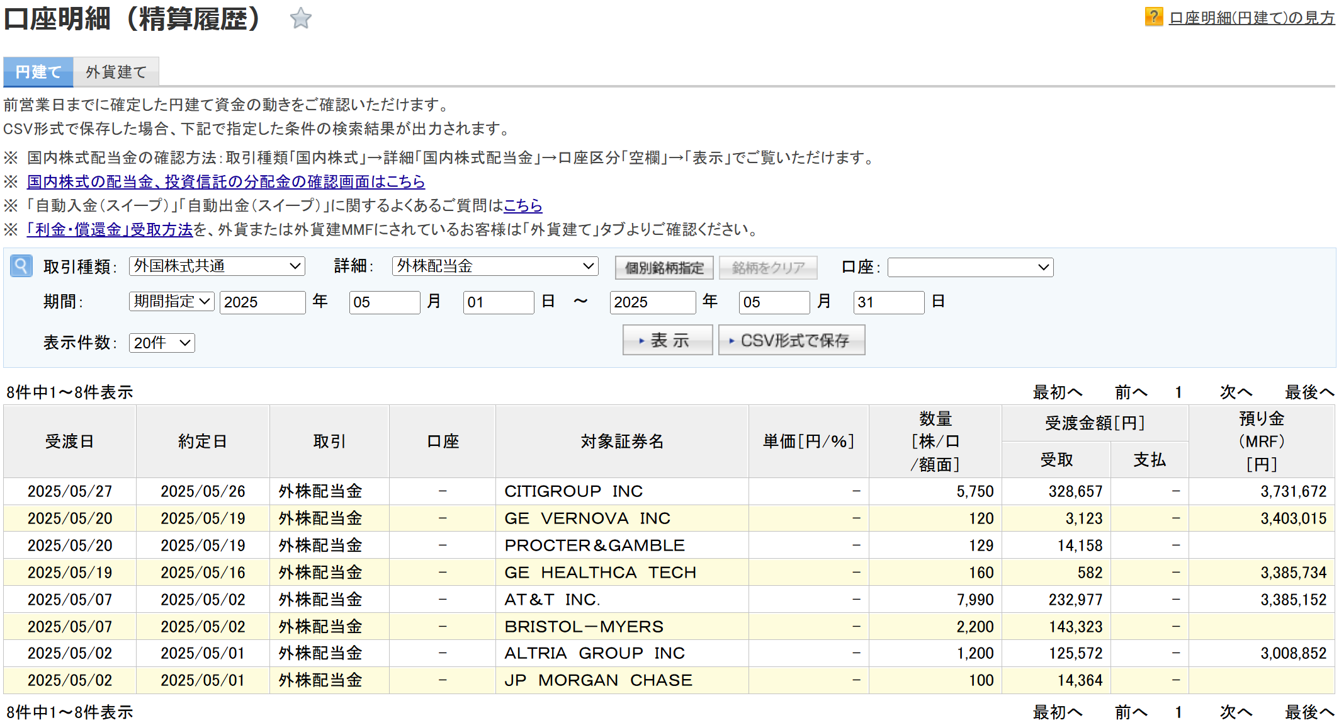Click ALTRIA GROUP INC row name
This screenshot has width=1339, height=725.
point(594,653)
